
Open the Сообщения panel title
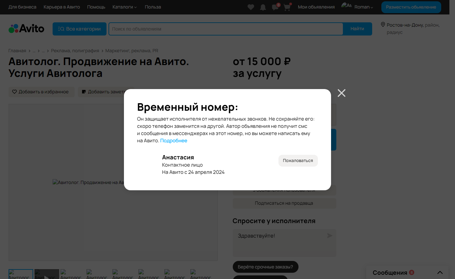point(390,272)
